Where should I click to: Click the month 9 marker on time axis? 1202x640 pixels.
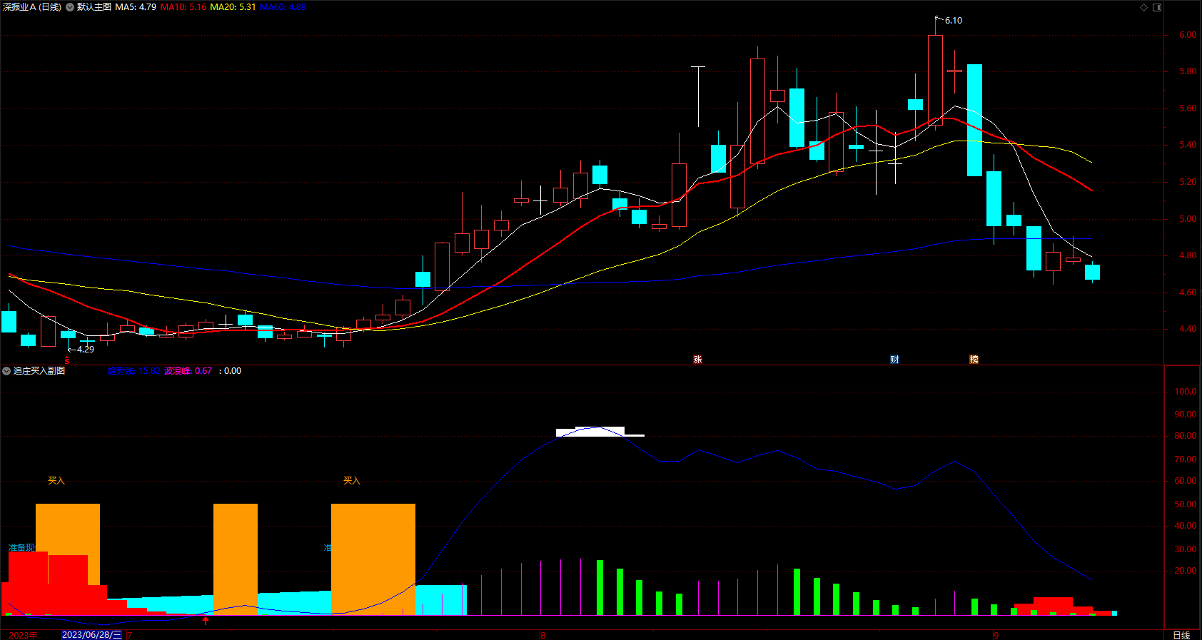[x=996, y=635]
